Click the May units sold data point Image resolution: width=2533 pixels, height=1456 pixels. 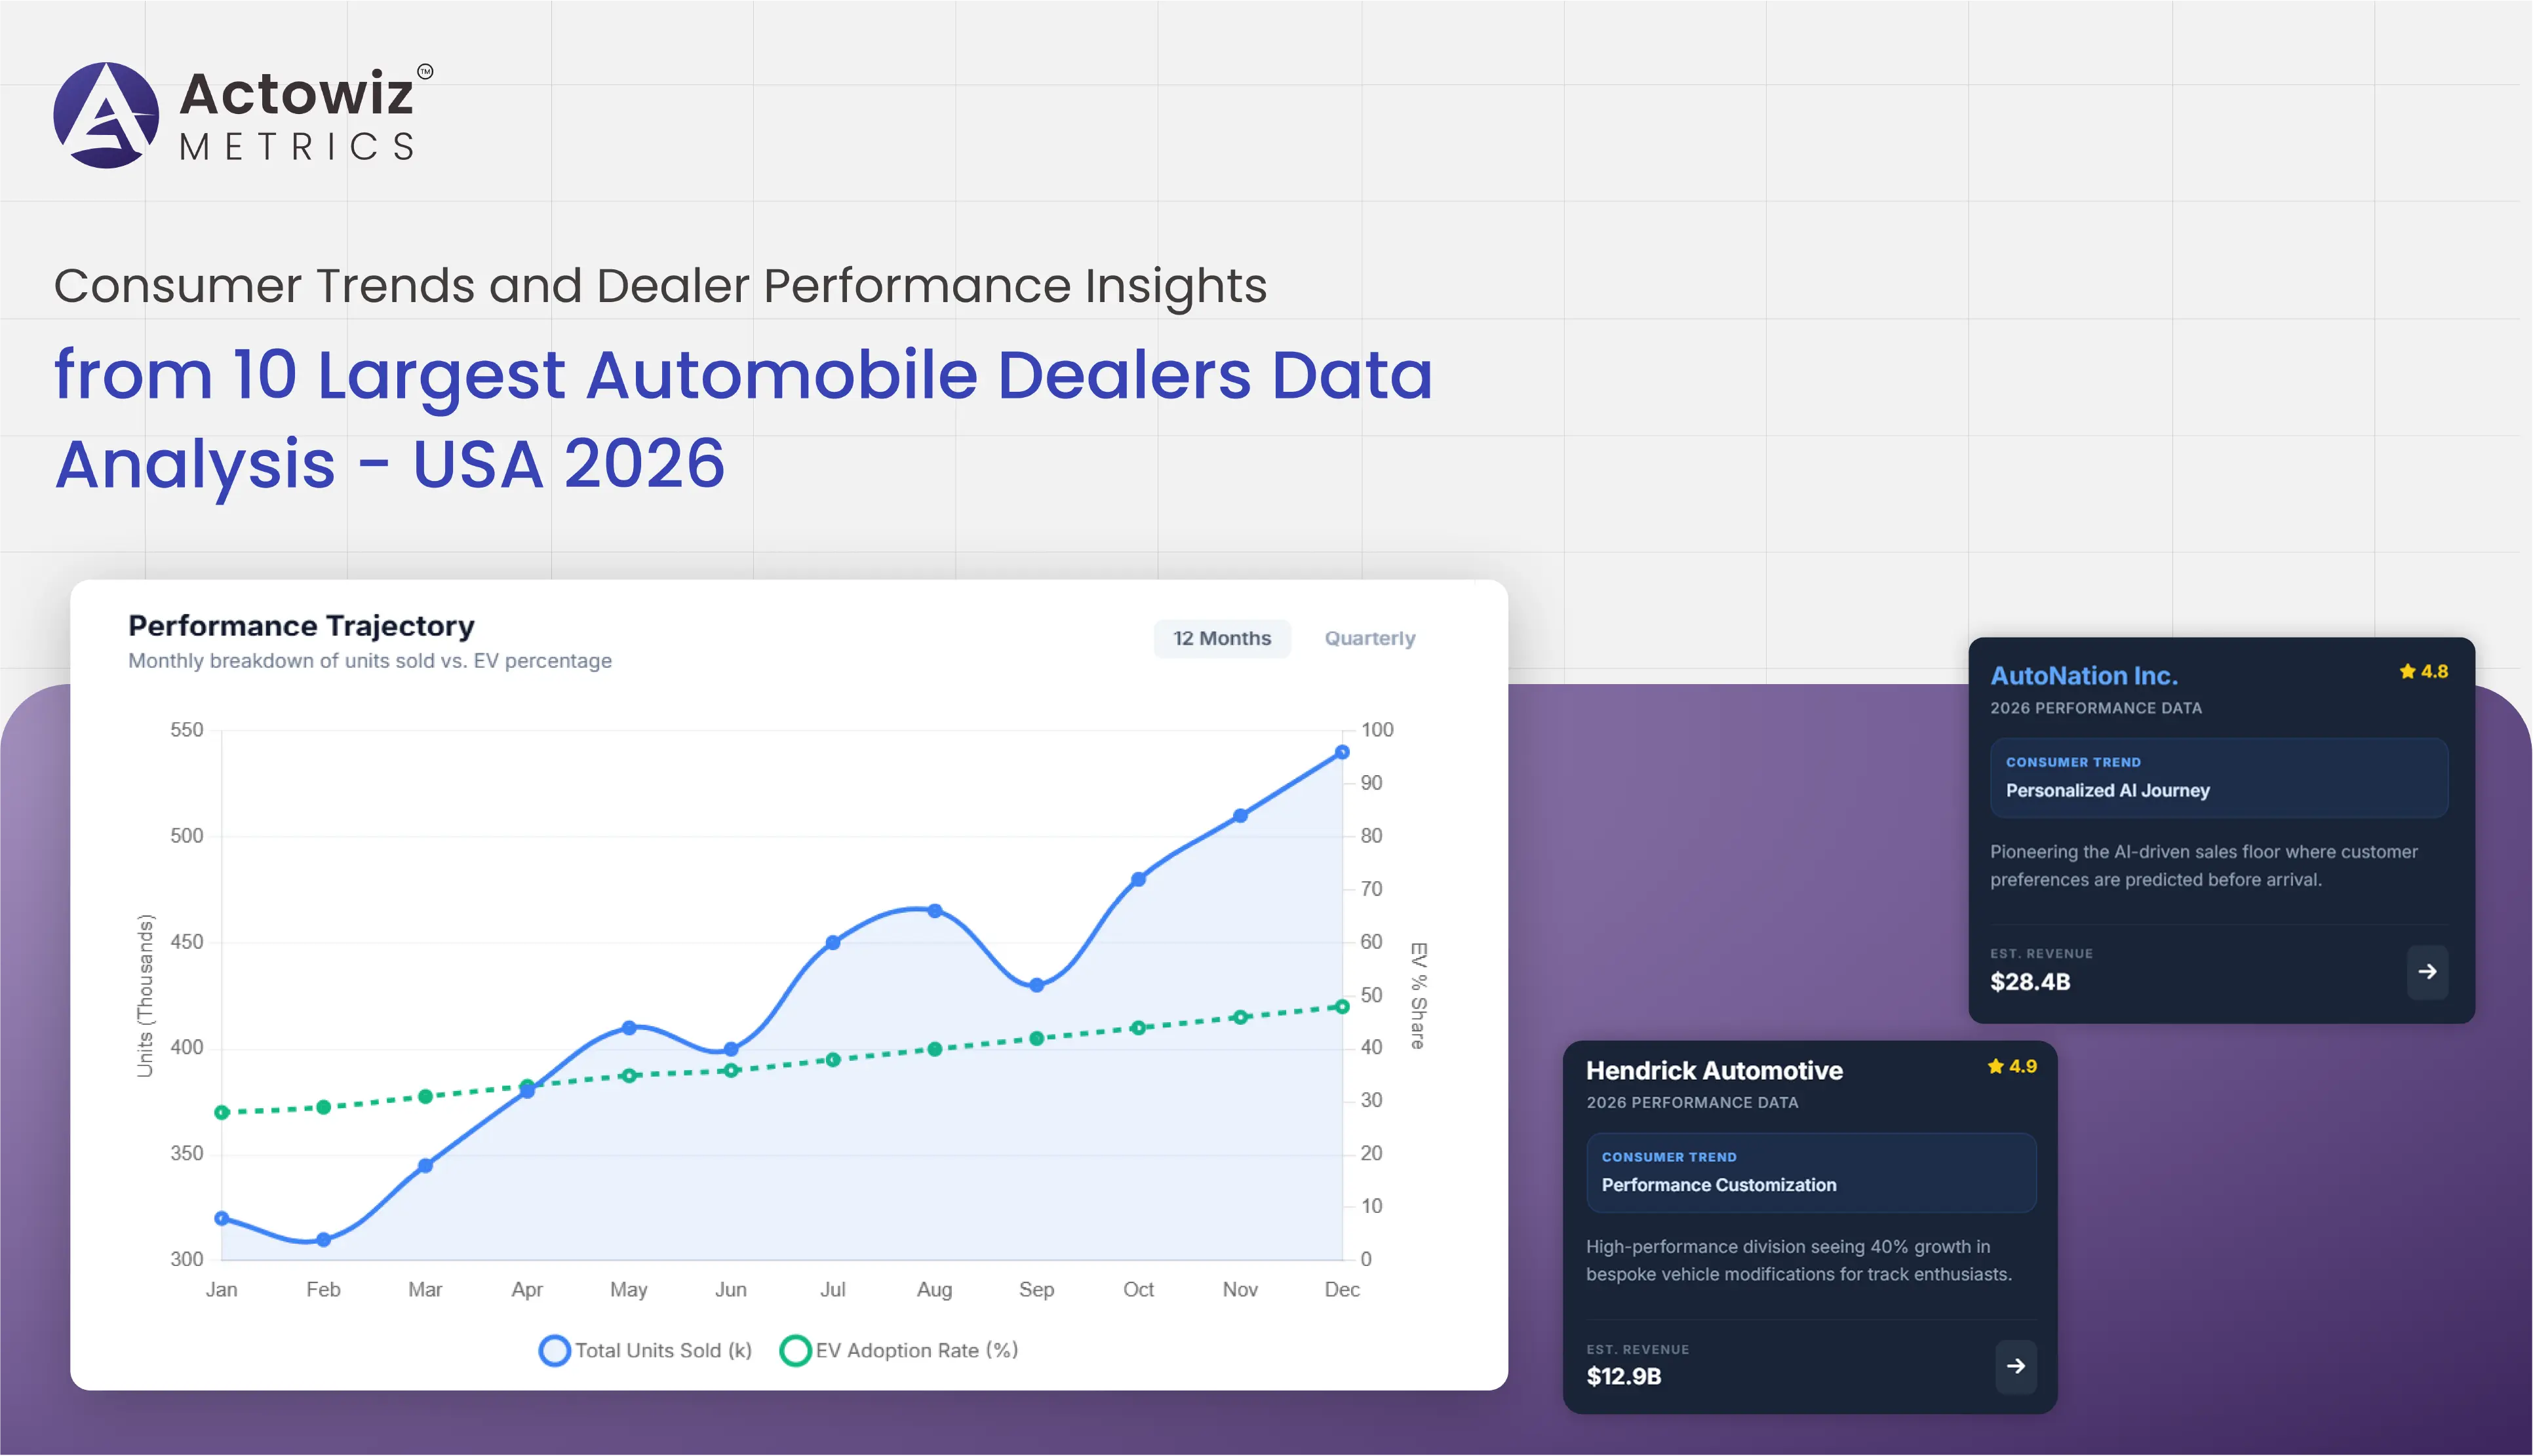[629, 1027]
